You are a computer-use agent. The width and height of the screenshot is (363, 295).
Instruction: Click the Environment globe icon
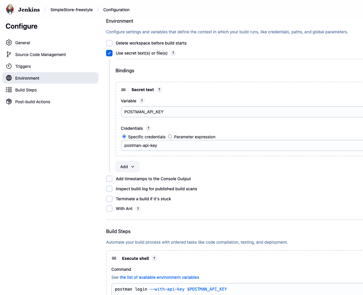9,78
